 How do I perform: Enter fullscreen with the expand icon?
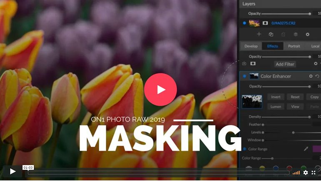click(x=313, y=172)
